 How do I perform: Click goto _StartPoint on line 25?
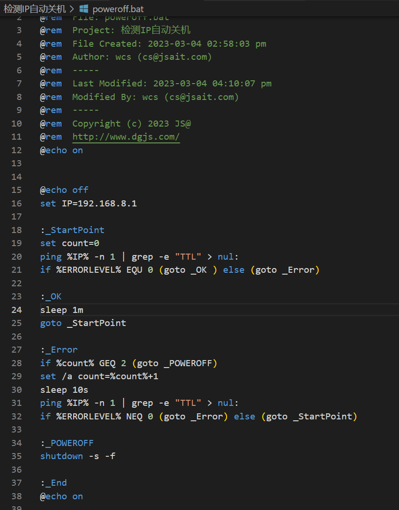pos(83,323)
